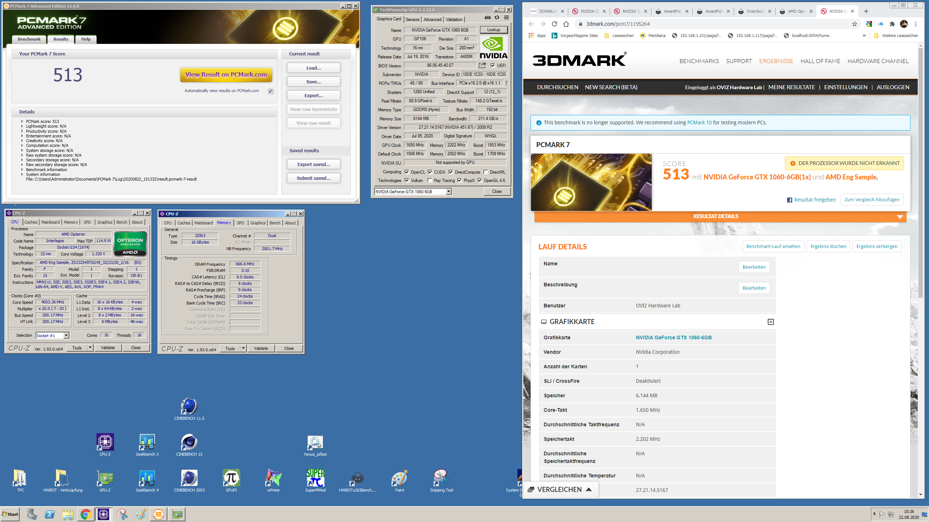
Task: Open the Snipping Tool desktop shortcut
Action: click(x=442, y=480)
